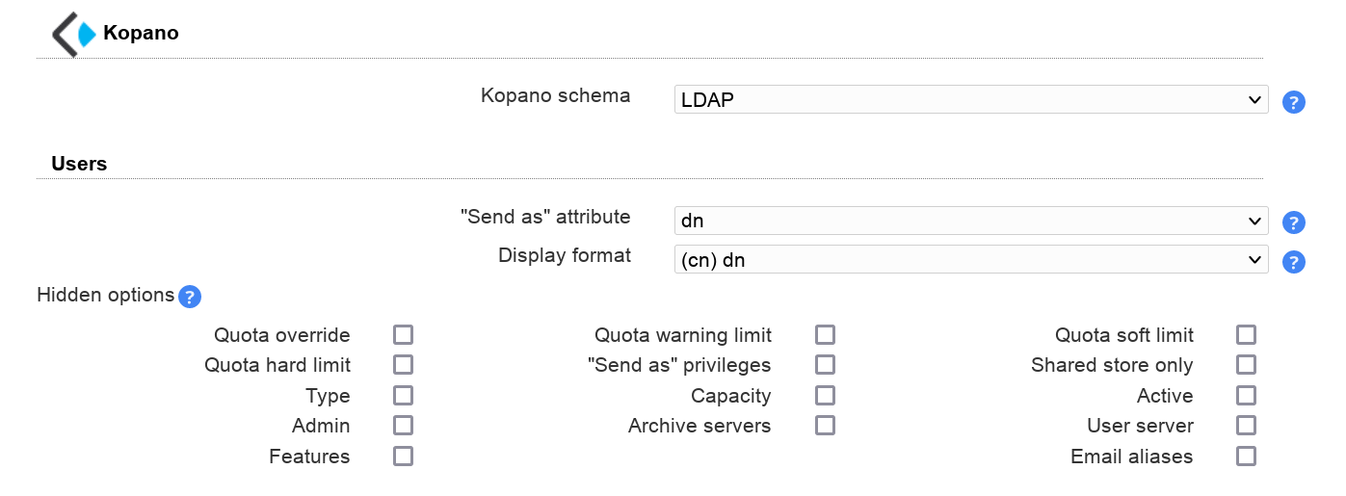Check the Quota warning limit box
1346x496 pixels.
pos(825,335)
